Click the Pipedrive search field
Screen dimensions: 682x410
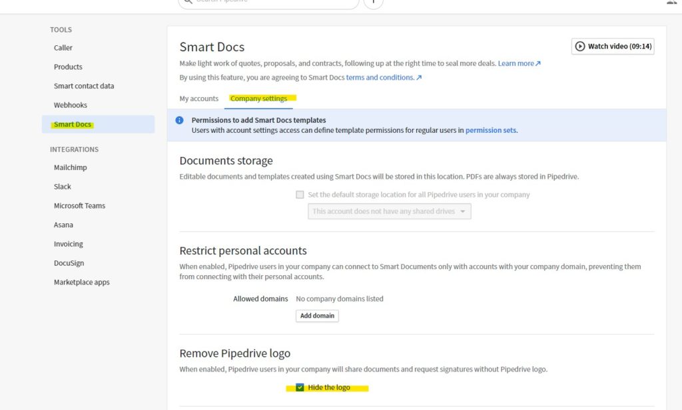pos(268,2)
